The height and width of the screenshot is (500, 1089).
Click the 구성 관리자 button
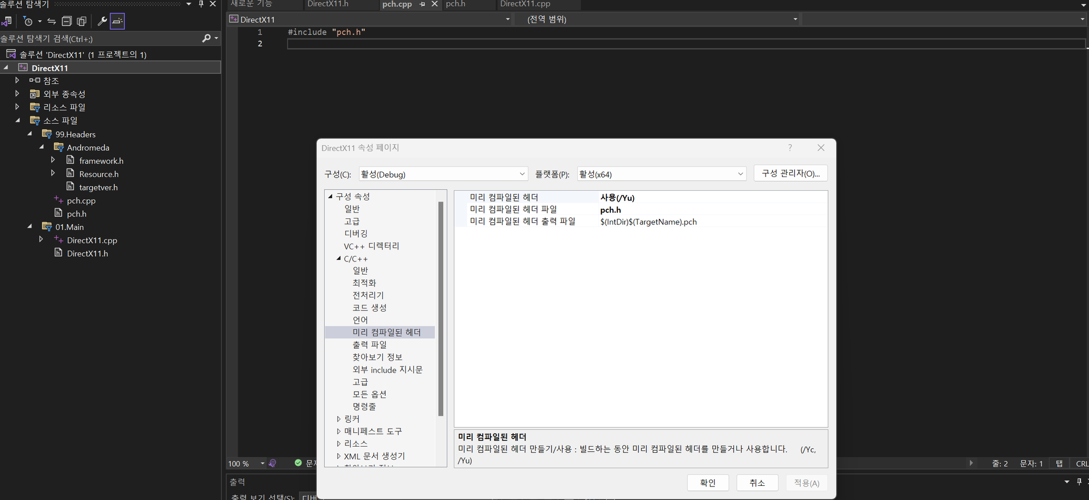click(791, 173)
